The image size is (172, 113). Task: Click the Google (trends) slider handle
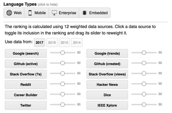coord(144,53)
